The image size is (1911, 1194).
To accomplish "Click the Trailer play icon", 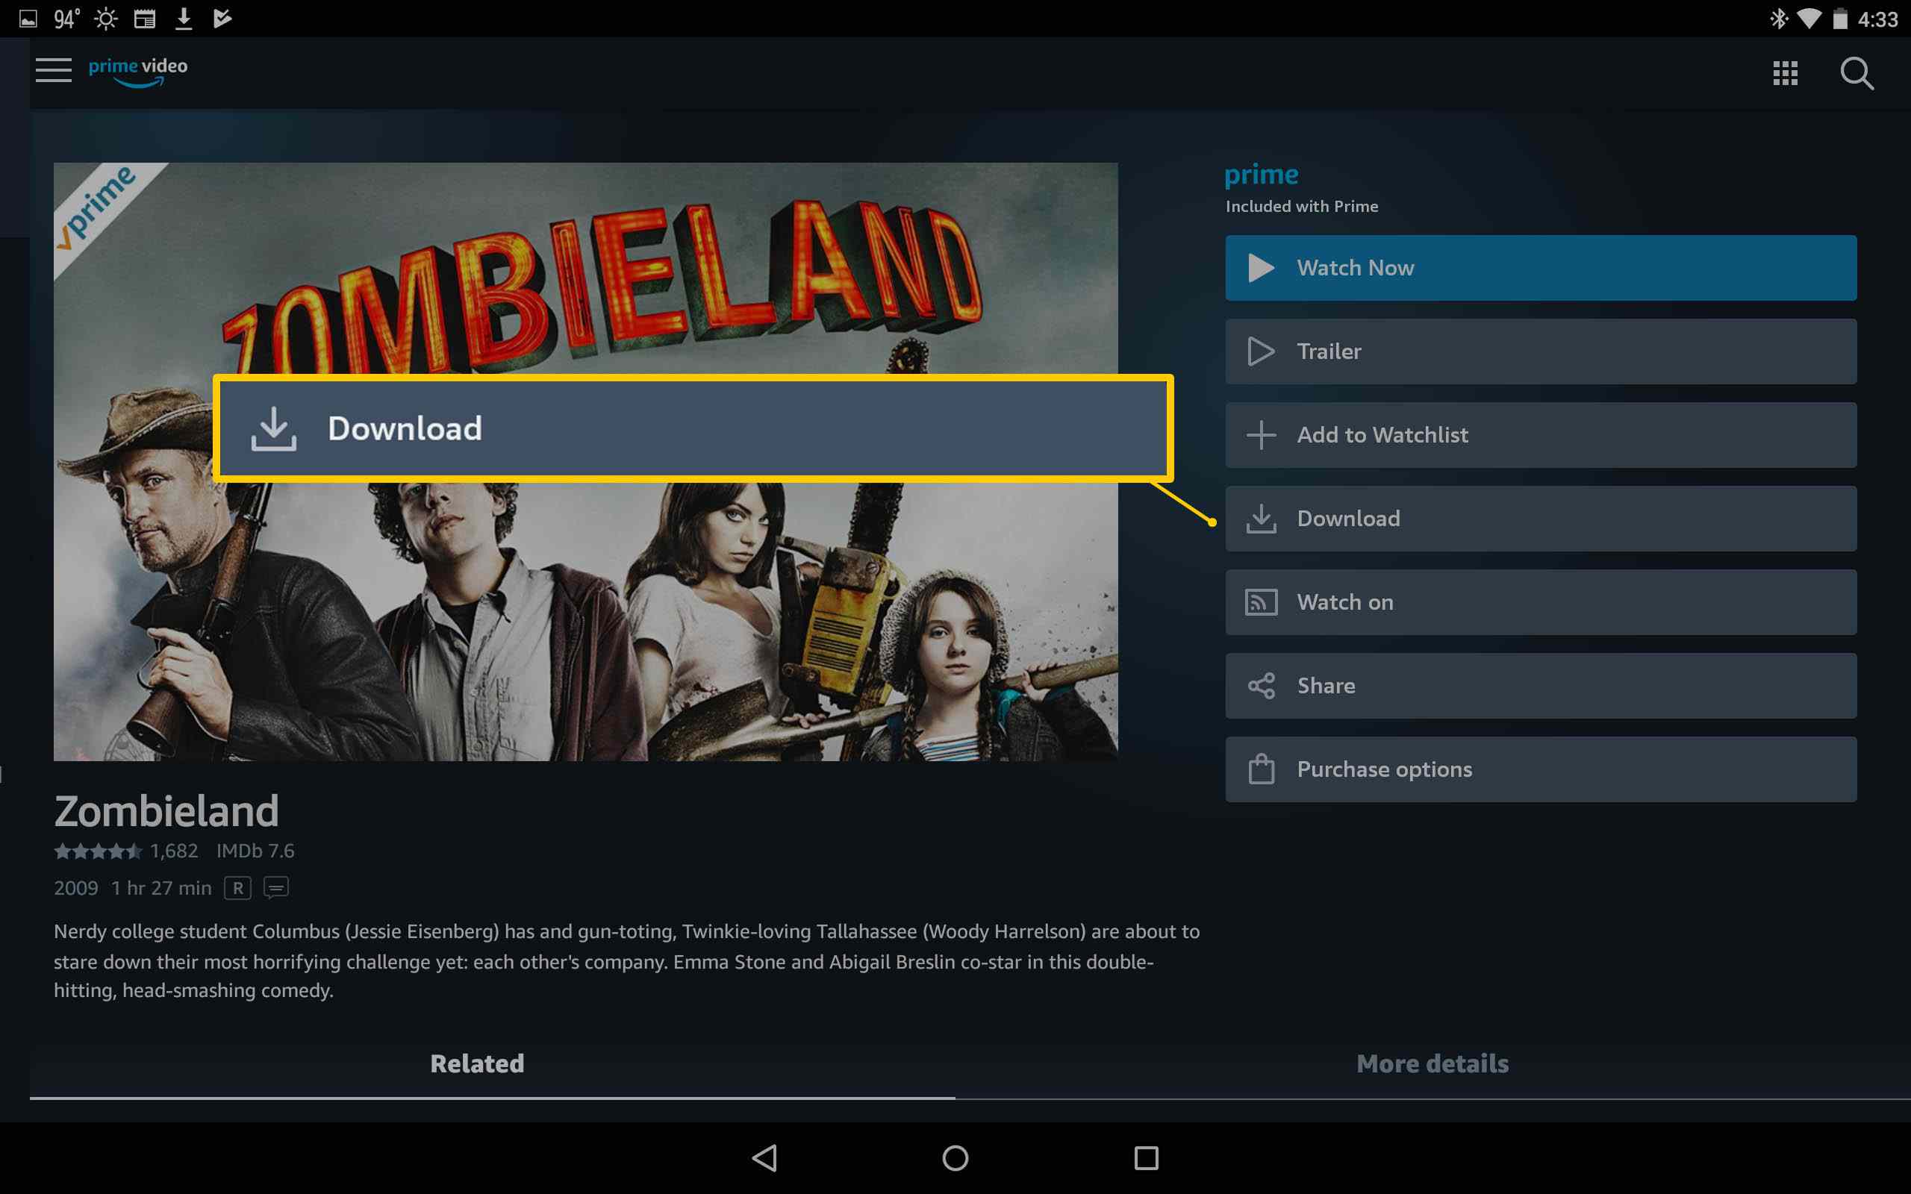I will click(1260, 351).
